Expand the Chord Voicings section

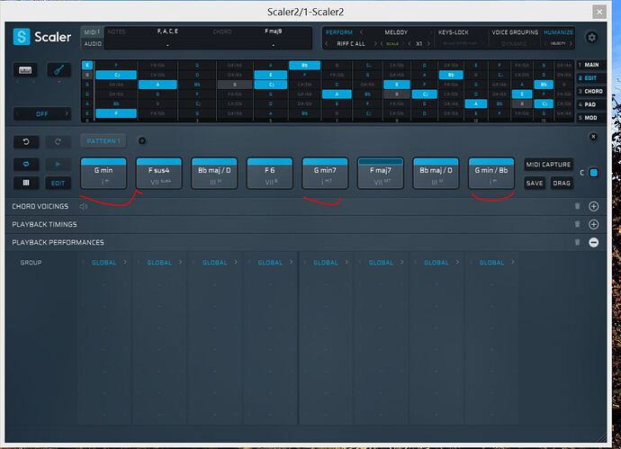593,206
